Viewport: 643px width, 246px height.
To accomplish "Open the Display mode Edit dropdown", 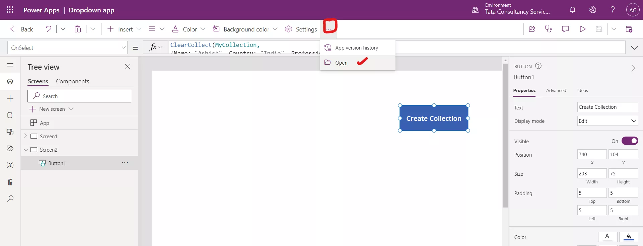I will tap(608, 121).
